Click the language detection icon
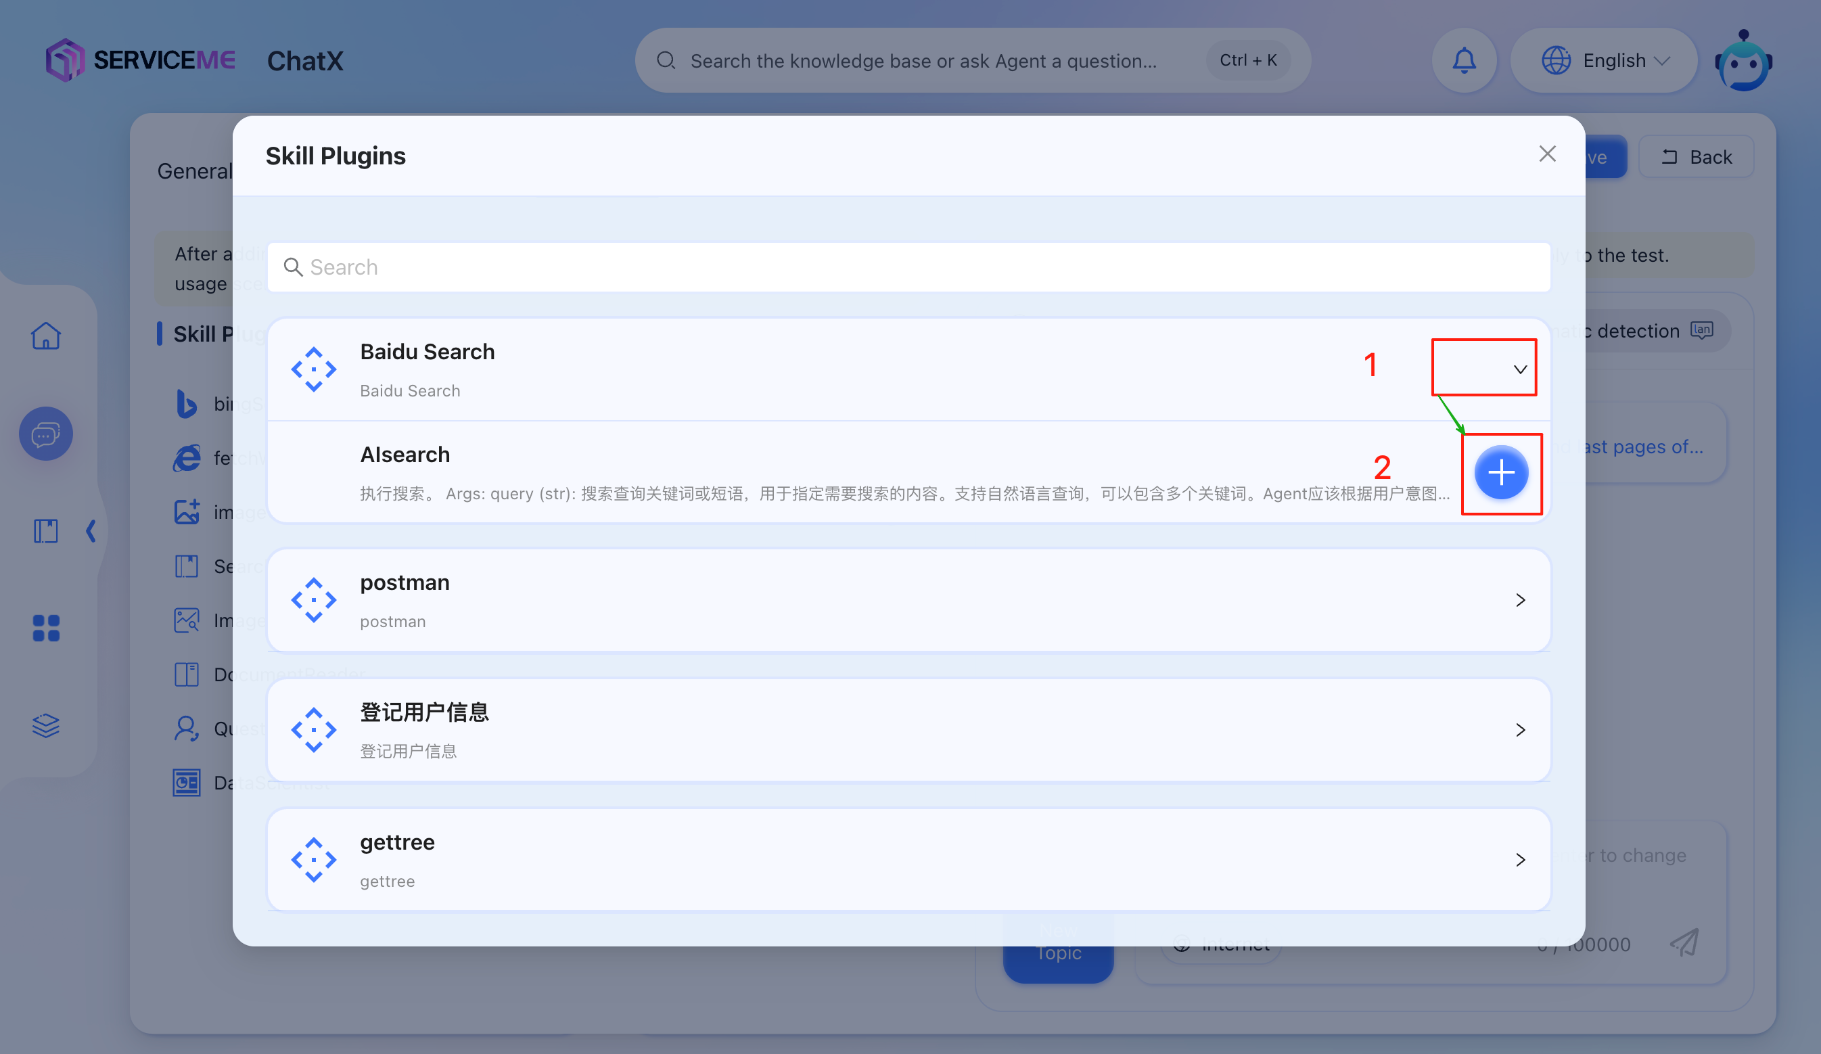The width and height of the screenshot is (1821, 1054). click(x=1702, y=331)
